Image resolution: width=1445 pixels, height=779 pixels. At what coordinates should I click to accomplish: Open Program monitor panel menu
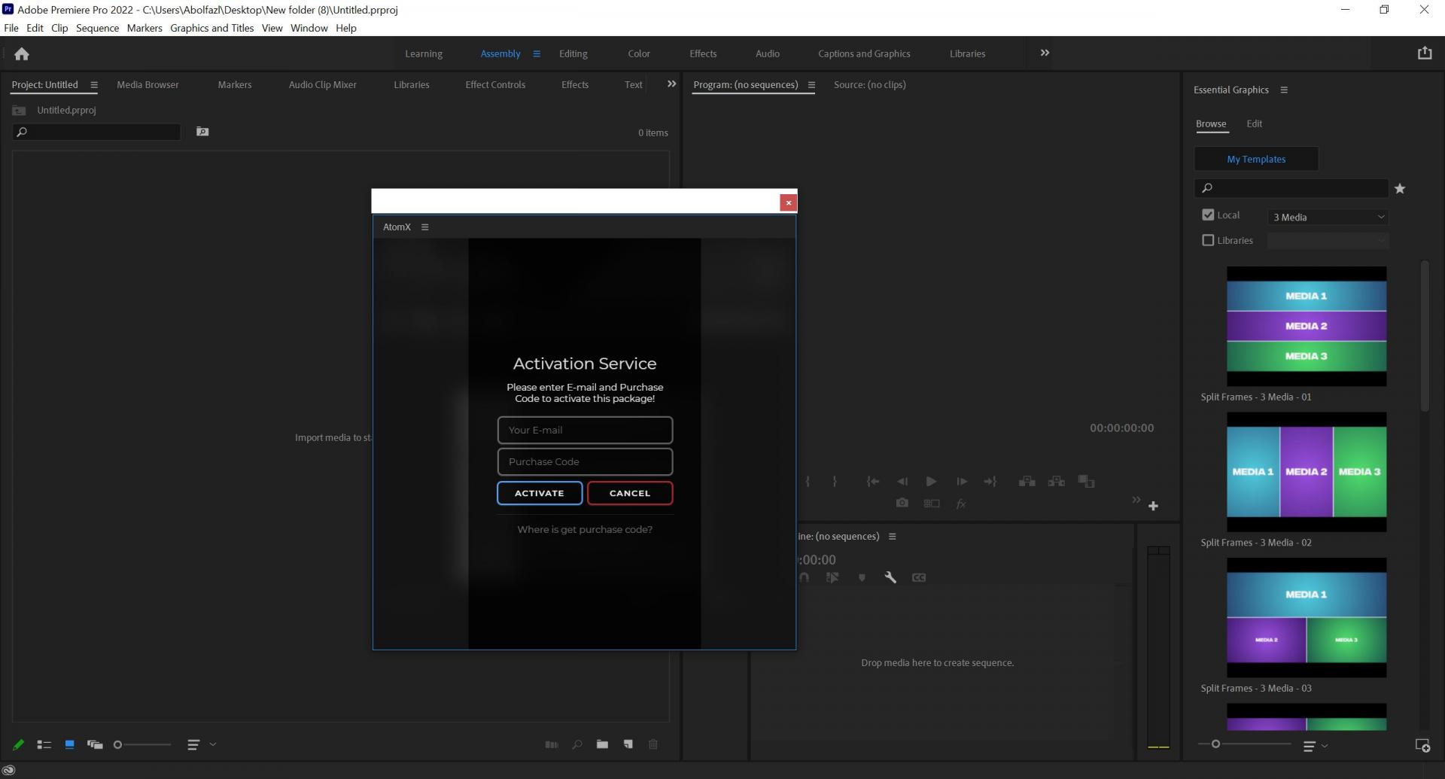811,85
